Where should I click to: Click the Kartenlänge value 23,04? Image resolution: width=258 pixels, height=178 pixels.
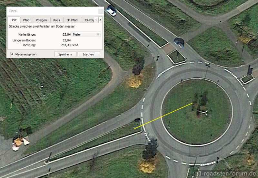(67, 34)
